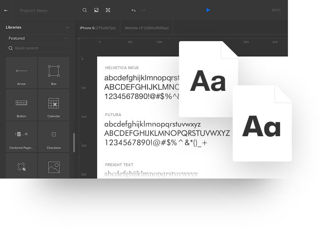This screenshot has height=229, width=321.
Task: Start preview with the blue play button
Action: [x=208, y=10]
